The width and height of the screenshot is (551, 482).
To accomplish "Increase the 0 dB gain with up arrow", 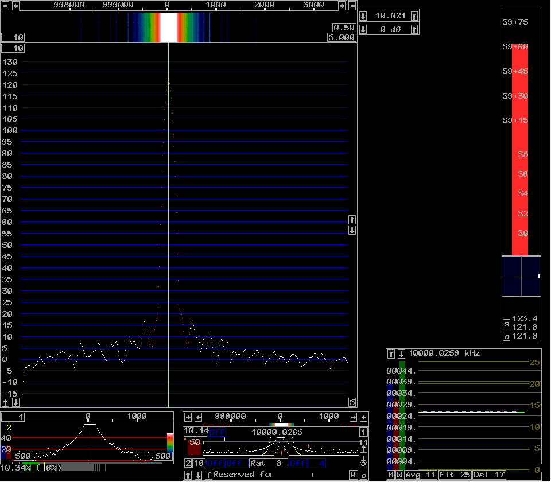I will (x=414, y=29).
